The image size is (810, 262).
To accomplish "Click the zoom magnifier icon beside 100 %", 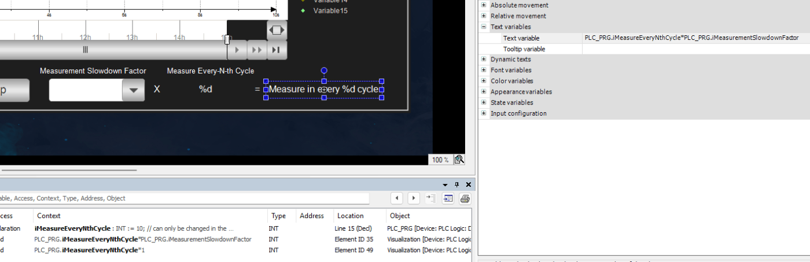I will pyautogui.click(x=459, y=160).
